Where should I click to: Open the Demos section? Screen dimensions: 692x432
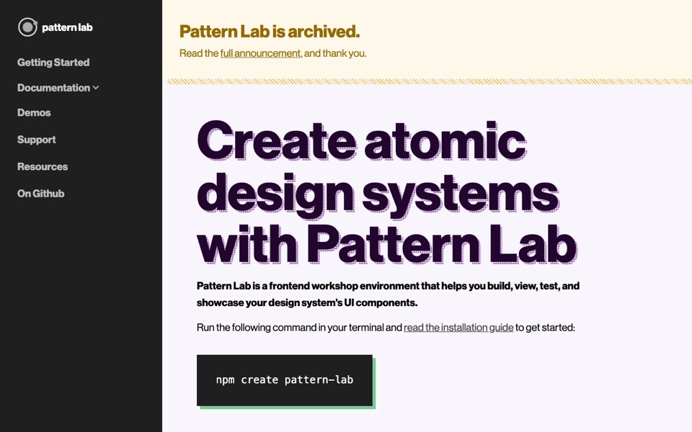click(x=34, y=113)
